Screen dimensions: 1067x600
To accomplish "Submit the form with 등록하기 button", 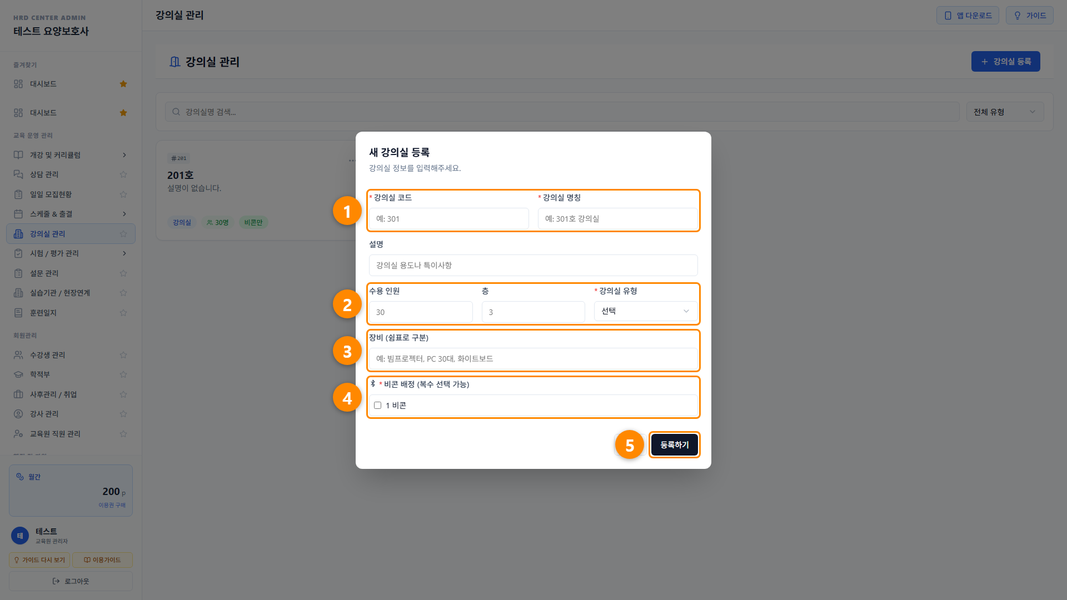I will [674, 445].
